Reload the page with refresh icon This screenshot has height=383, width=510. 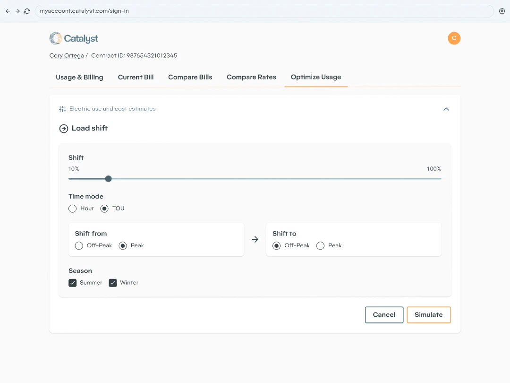(x=27, y=11)
